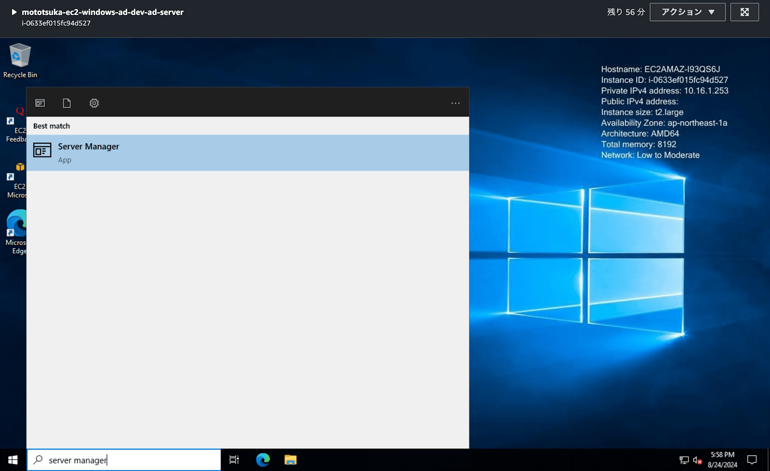Image resolution: width=770 pixels, height=471 pixels.
Task: Launch Microsoft Edge from the taskbar
Action: (x=263, y=460)
